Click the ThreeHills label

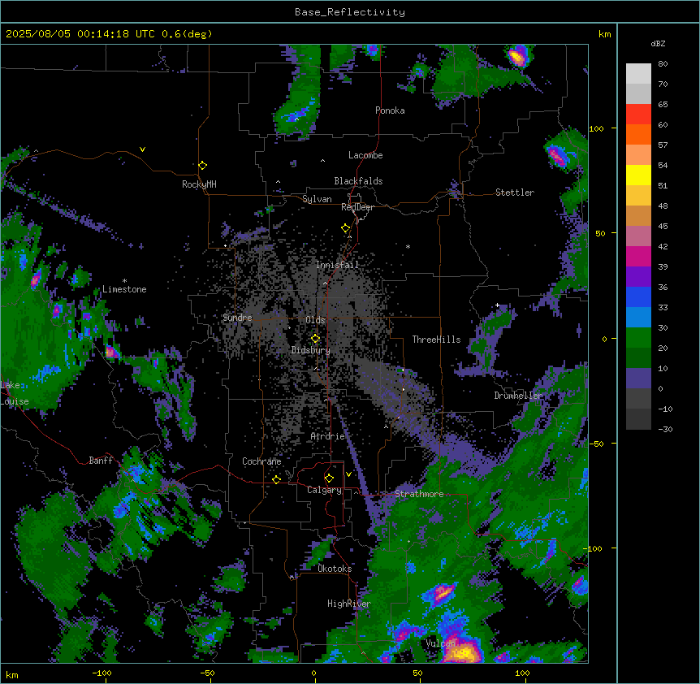pos(436,340)
